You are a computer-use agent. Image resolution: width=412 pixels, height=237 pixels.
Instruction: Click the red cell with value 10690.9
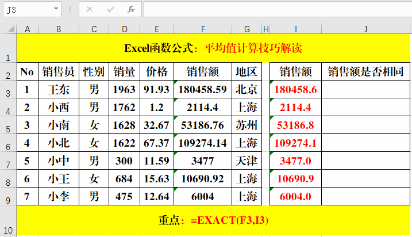[x=295, y=178]
